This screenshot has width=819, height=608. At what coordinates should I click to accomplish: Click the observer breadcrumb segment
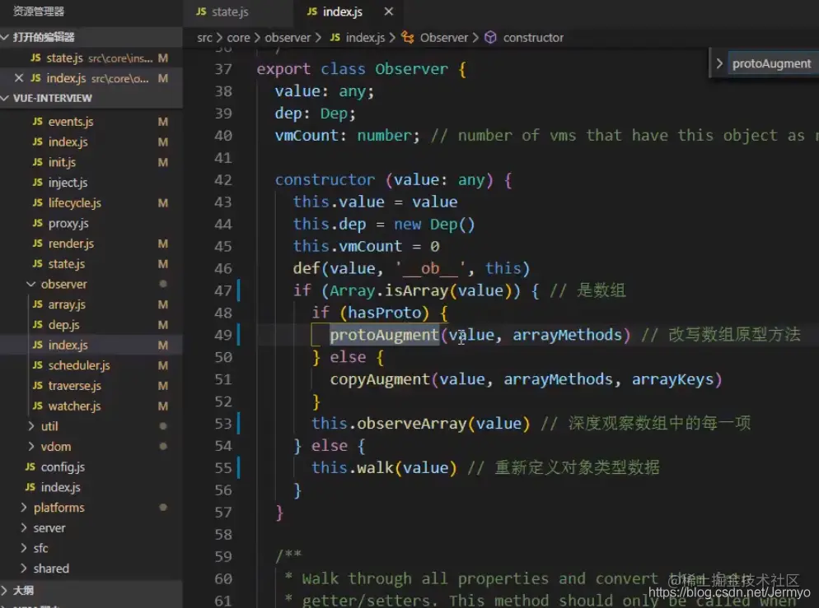point(288,38)
